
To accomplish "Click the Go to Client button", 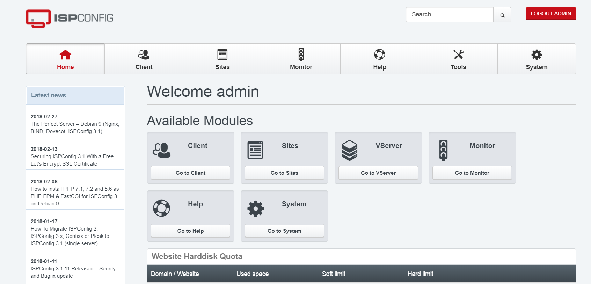I will click(x=190, y=173).
